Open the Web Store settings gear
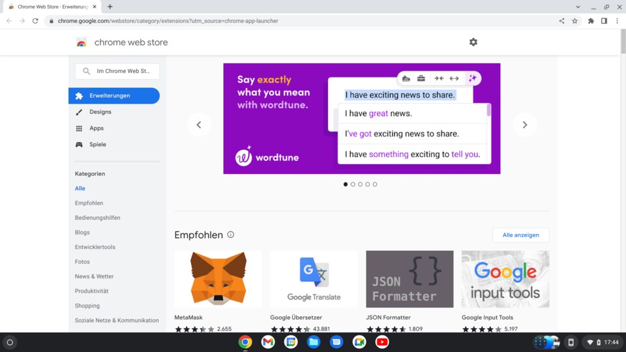The height and width of the screenshot is (352, 626). coord(473,42)
